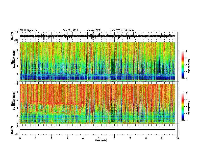Click the "9" tick on the time axis
The width and height of the screenshot is (200, 155).
(162, 138)
